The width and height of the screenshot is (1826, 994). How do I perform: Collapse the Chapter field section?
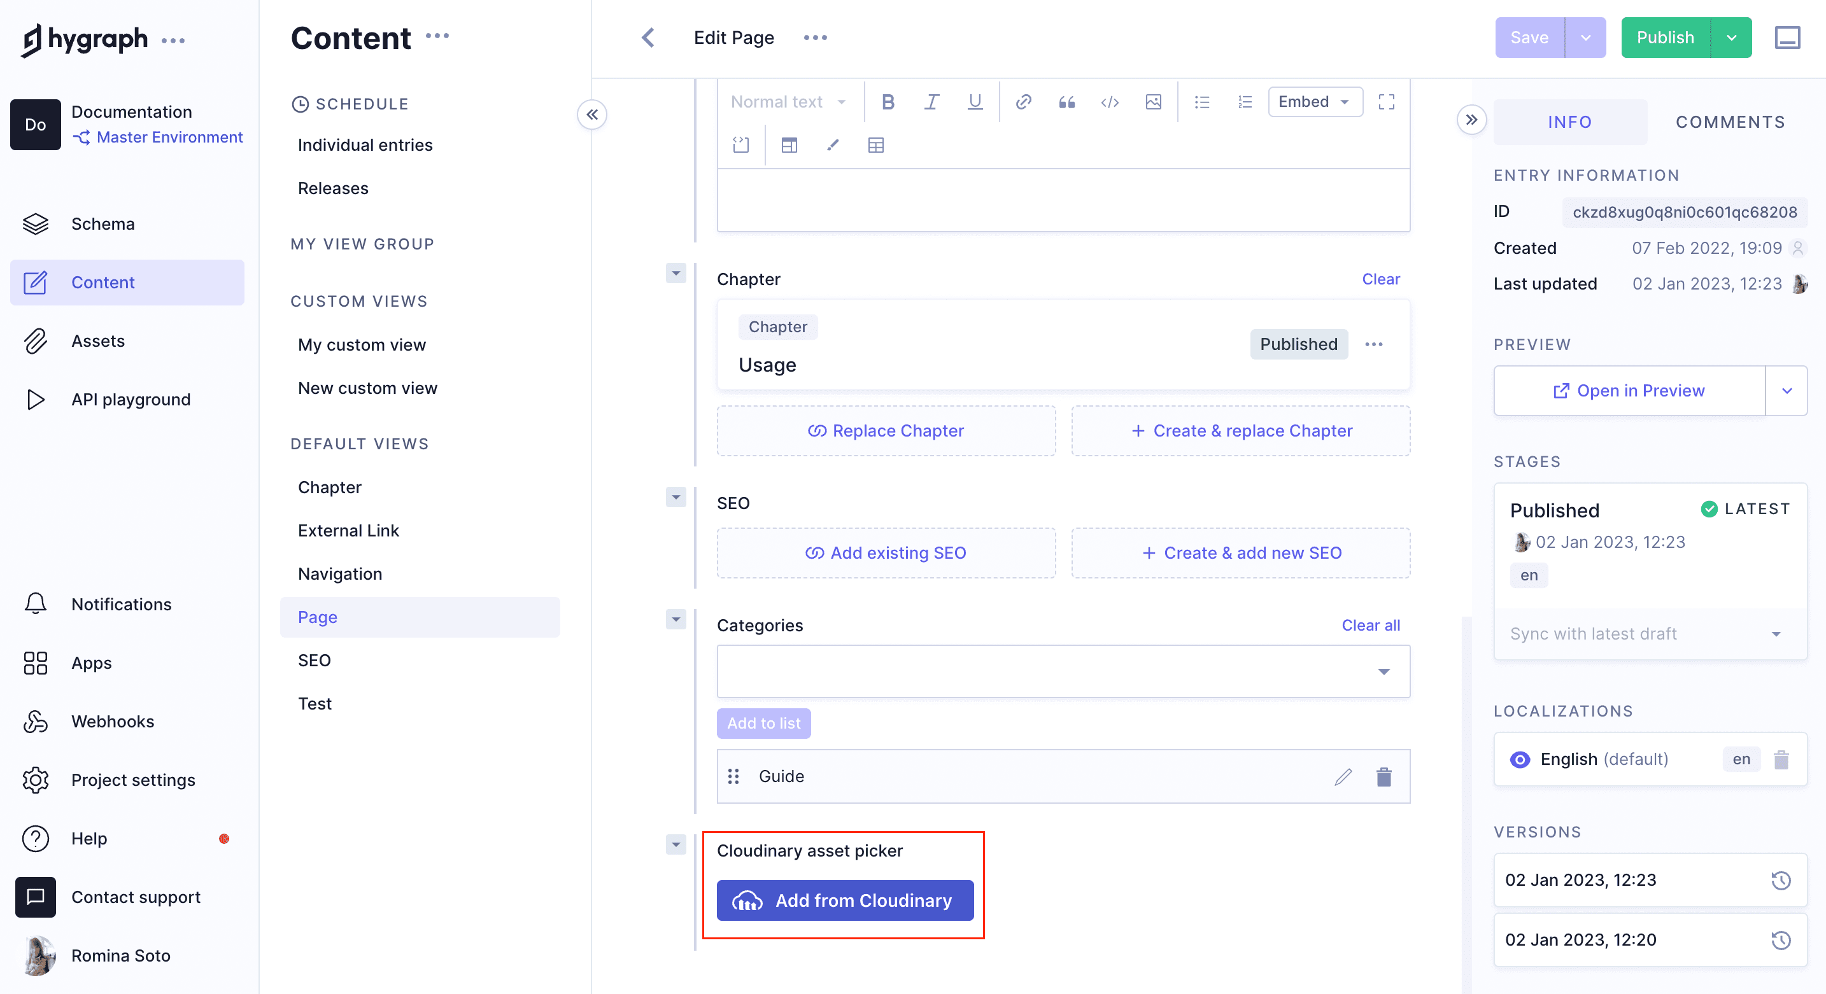(676, 274)
